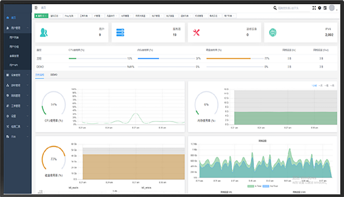Image resolution: width=344 pixels, height=197 pixels.
Task: Click the search input field in header
Action: (x=294, y=8)
